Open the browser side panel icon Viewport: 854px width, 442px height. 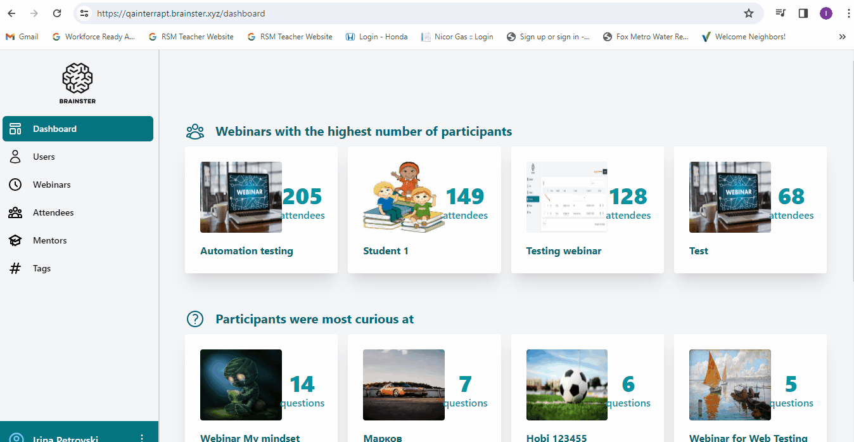tap(803, 13)
